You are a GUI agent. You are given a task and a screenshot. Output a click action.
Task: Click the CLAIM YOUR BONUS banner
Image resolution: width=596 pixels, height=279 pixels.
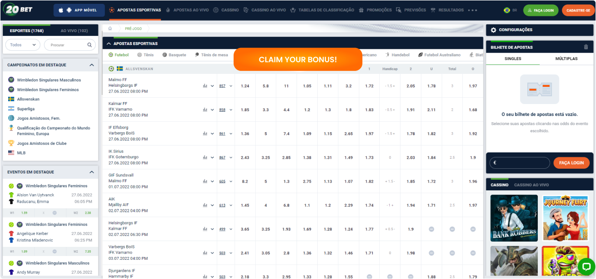[298, 59]
